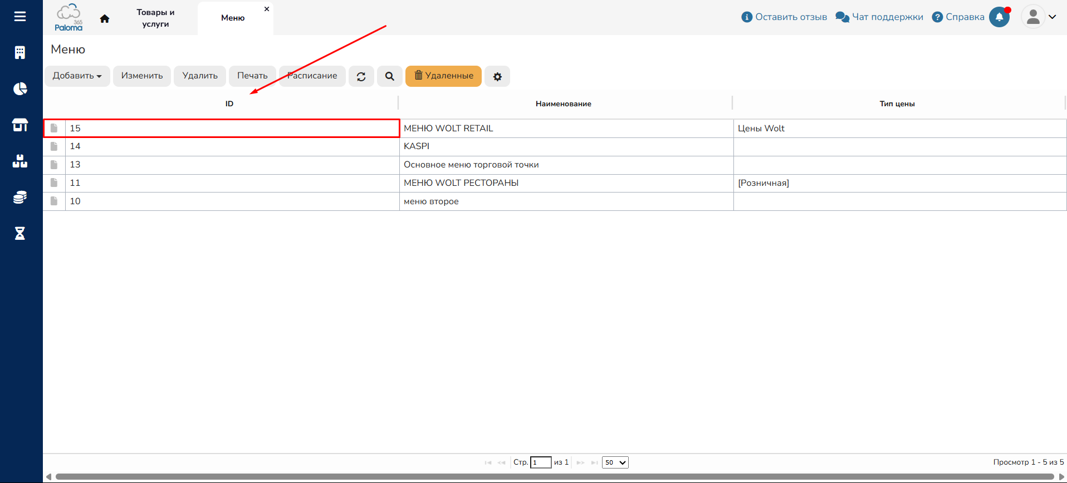Image resolution: width=1067 pixels, height=483 pixels.
Task: Click the page number input field
Action: 540,462
